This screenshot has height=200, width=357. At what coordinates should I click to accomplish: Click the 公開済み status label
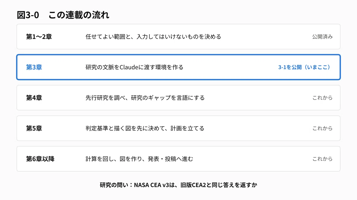click(322, 37)
